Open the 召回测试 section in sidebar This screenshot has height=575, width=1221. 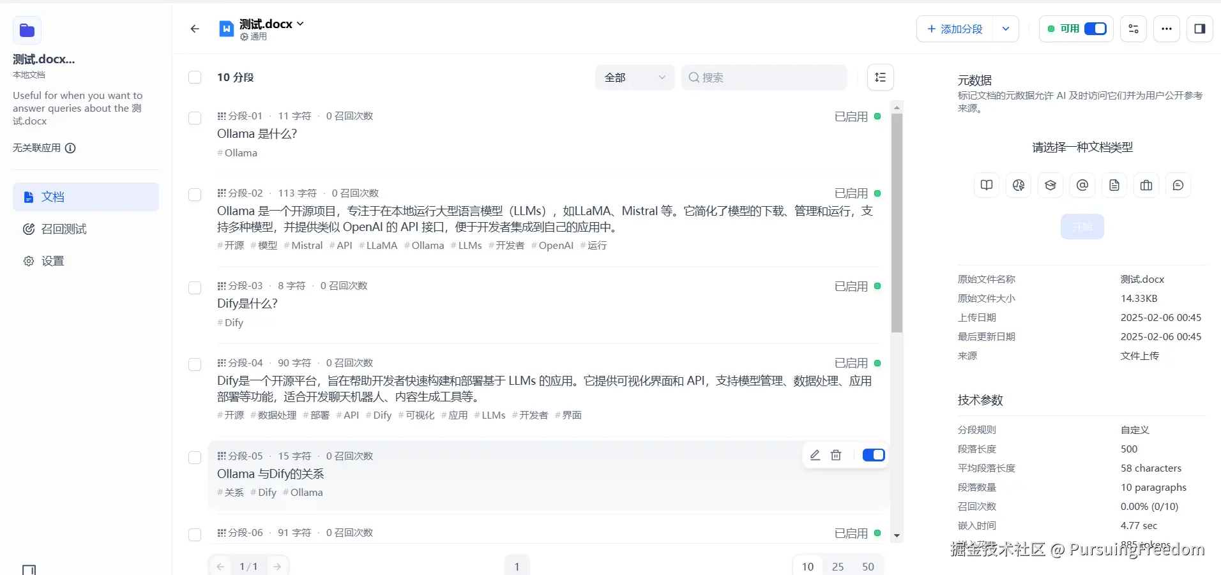coord(86,229)
